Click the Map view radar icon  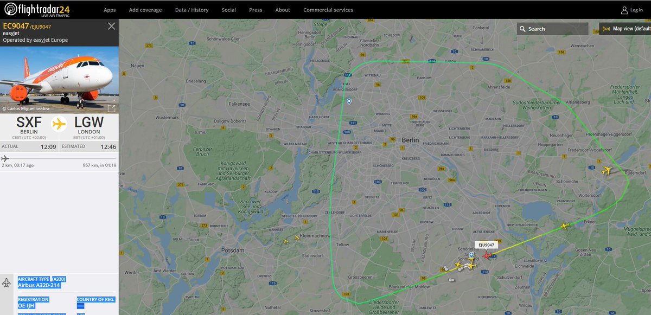coord(606,29)
